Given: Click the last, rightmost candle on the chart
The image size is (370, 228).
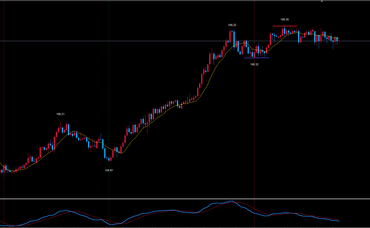Looking at the screenshot, I should click(339, 41).
